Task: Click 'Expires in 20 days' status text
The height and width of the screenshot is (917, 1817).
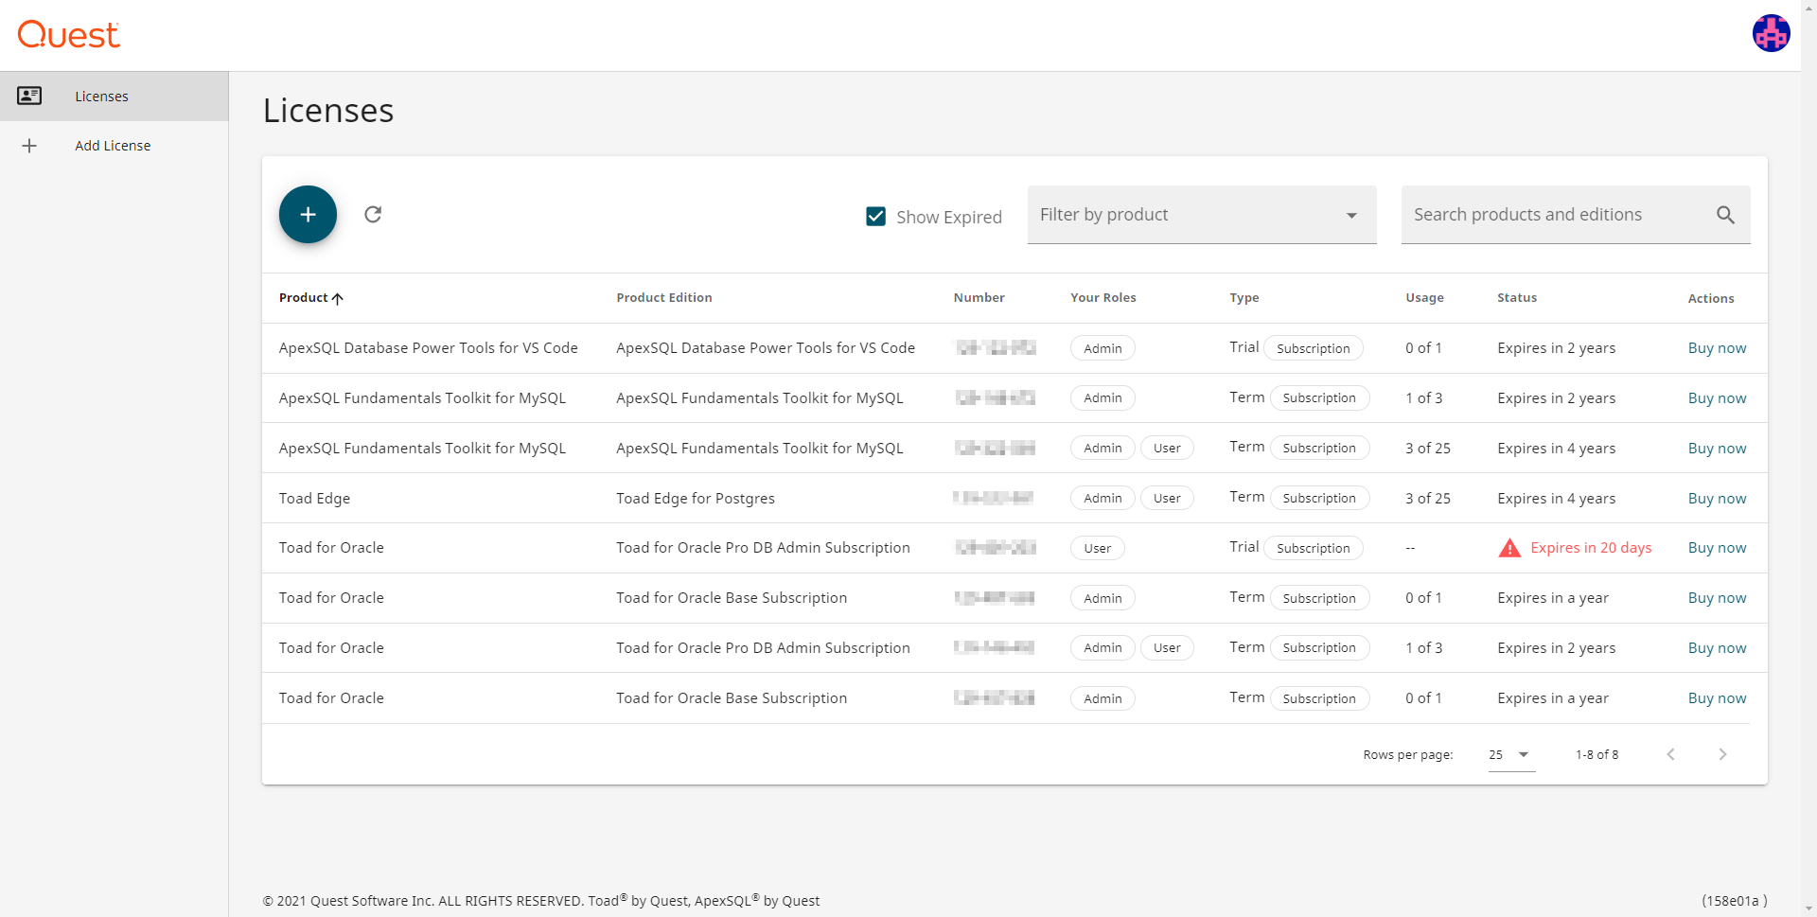Action: point(1591,548)
